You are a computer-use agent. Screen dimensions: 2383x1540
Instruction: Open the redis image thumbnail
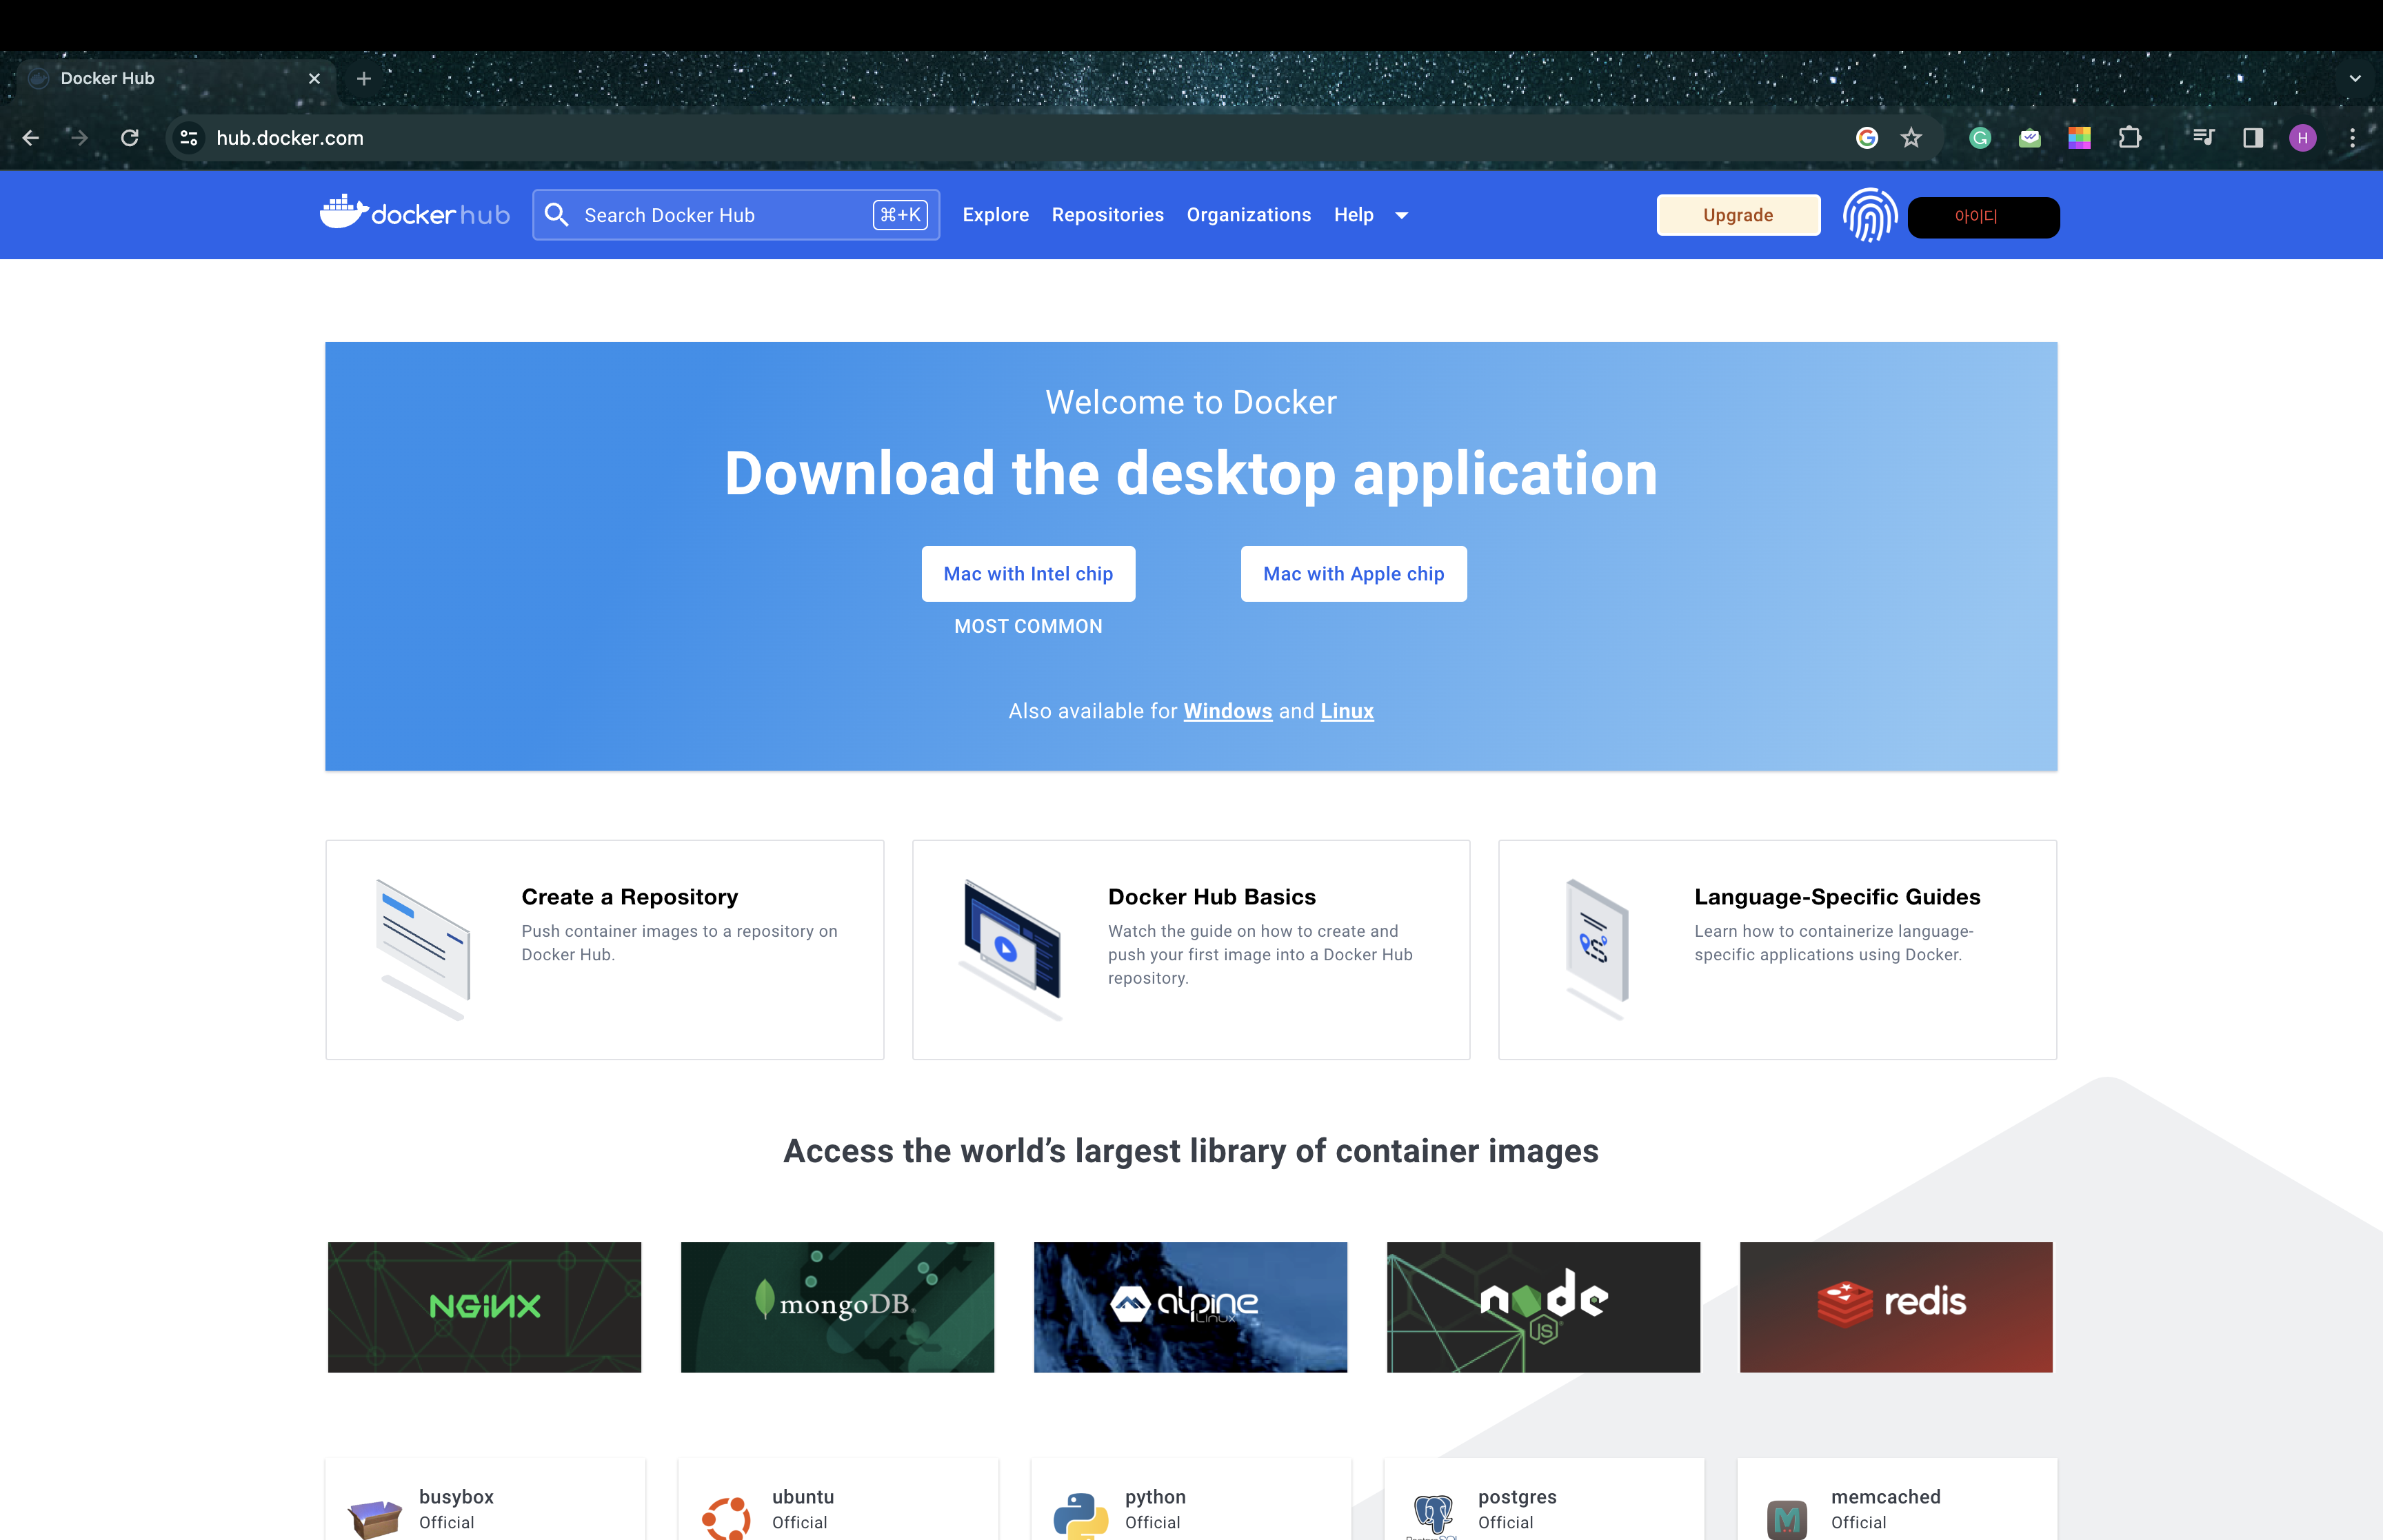tap(1895, 1306)
